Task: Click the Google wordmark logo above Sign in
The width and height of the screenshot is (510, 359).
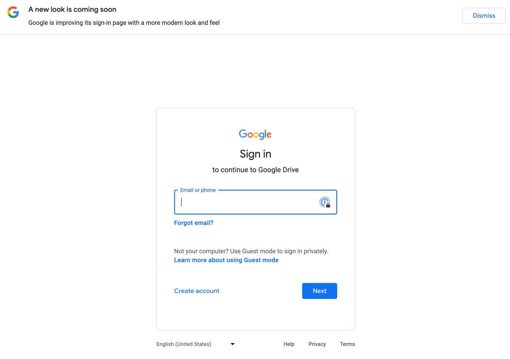Action: coord(255,134)
